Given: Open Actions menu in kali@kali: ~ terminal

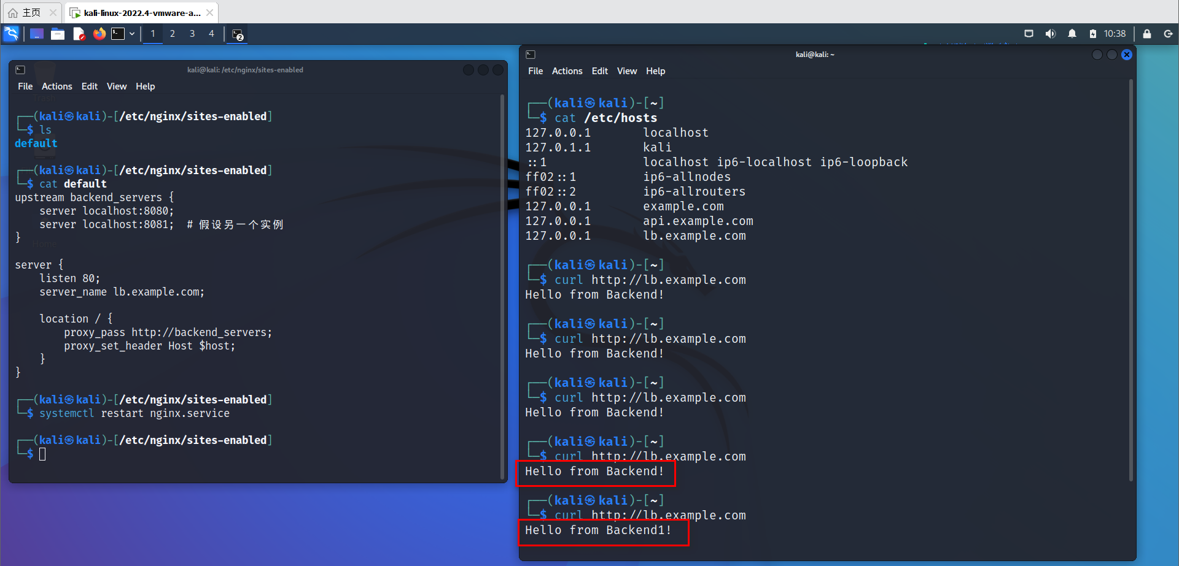Looking at the screenshot, I should pos(567,71).
